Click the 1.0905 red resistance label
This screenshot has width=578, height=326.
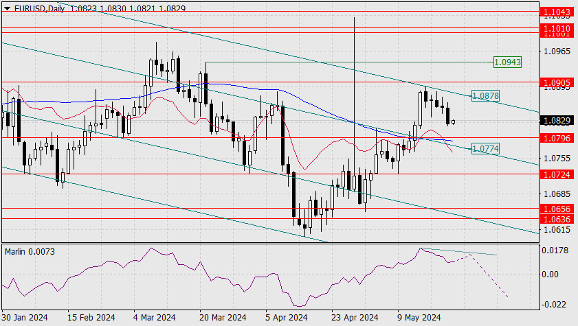point(557,82)
